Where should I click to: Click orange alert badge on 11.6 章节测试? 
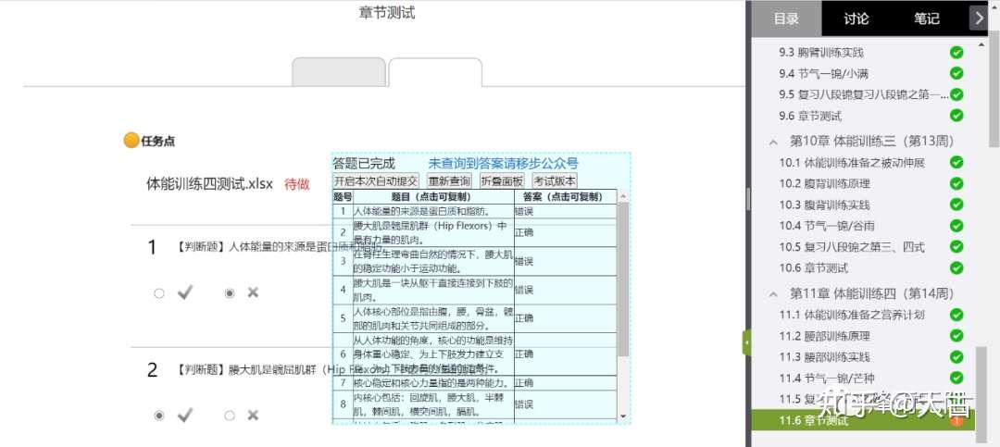point(956,419)
